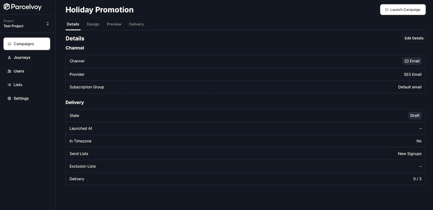Viewport: 433px width, 210px height.
Task: Open Journeys in the sidebar
Action: 22,58
